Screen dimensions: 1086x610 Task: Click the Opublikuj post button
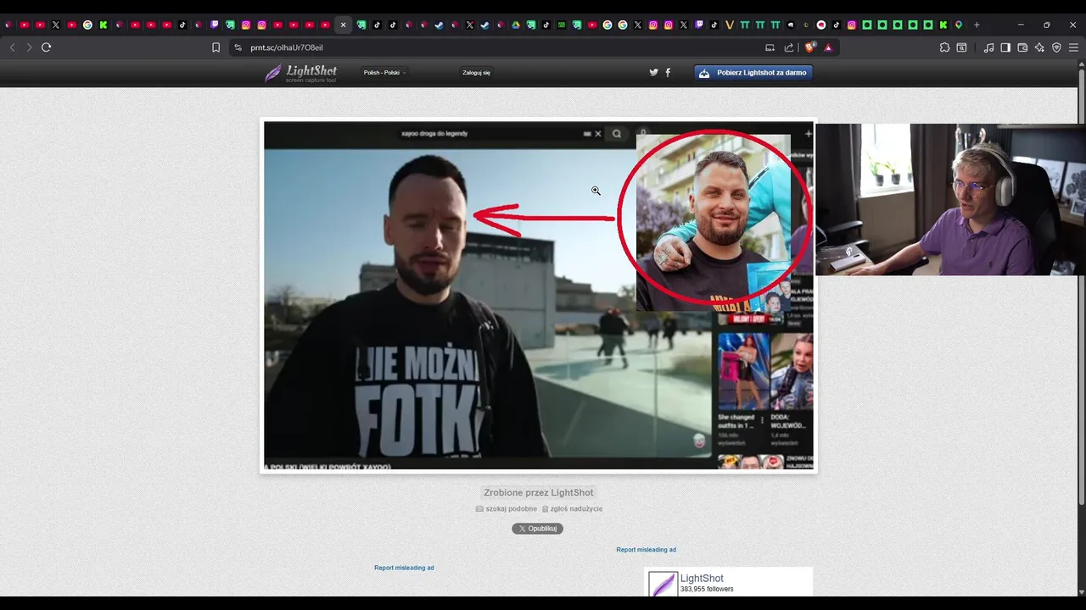(x=537, y=529)
